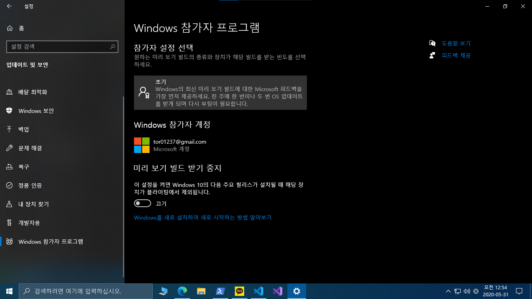Image resolution: width=532 pixels, height=299 pixels.
Task: Open the 초기 insider setting card
Action: (220, 93)
